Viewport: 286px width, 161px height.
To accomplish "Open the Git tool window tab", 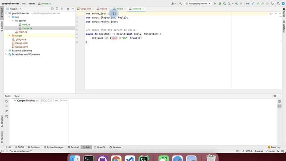I will (x=8, y=147).
